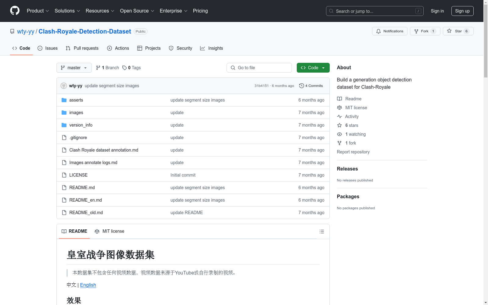Viewport: 488px width, 305px height.
Task: Expand the Enterprise menu
Action: (x=174, y=11)
